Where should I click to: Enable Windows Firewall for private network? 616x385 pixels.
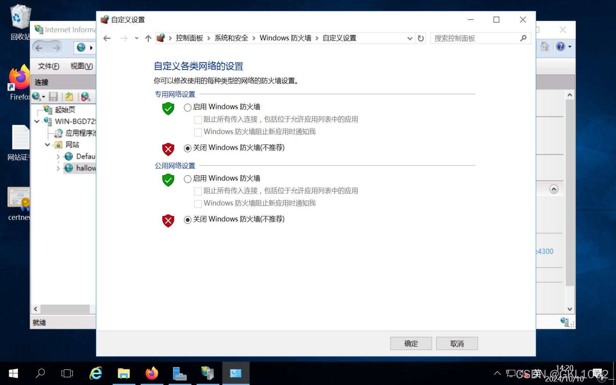coord(187,107)
